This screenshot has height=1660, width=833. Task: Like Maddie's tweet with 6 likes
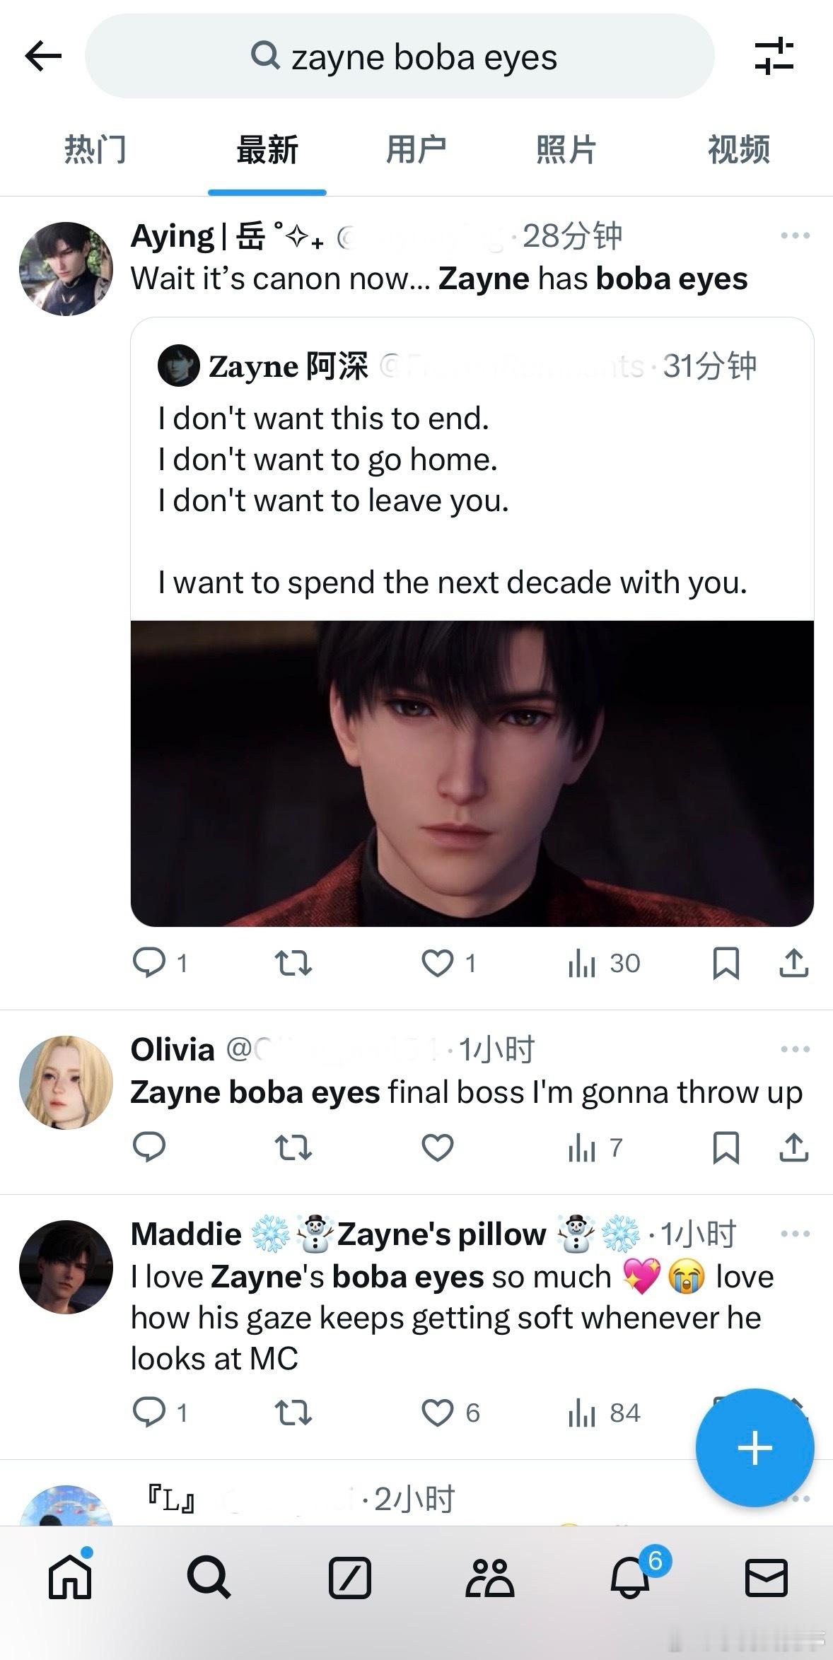[x=438, y=1413]
